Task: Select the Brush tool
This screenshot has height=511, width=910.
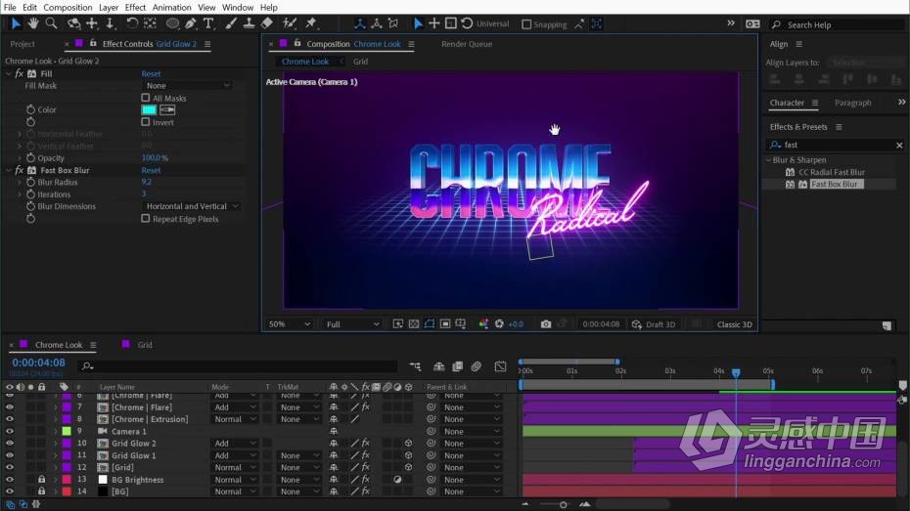Action: 231,23
